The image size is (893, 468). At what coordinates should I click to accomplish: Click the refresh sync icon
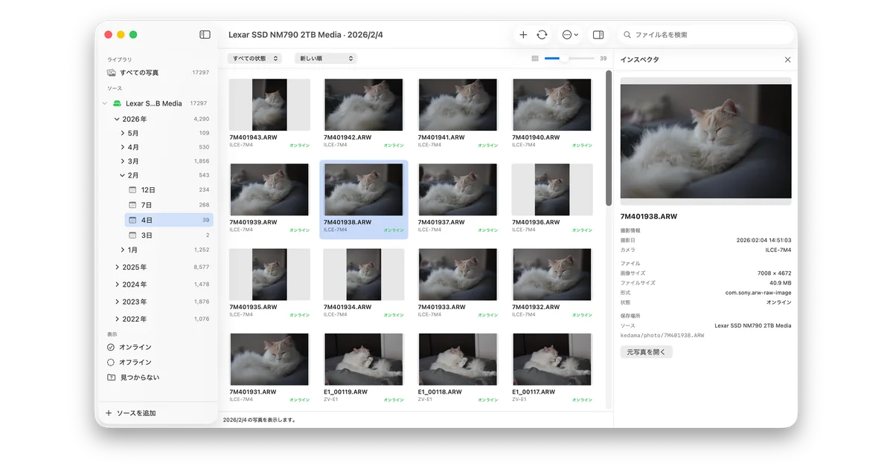click(542, 35)
